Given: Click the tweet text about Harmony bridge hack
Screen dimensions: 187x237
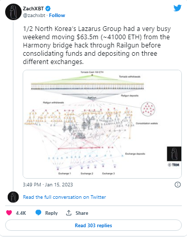Looking at the screenshot, I should pos(97,45).
